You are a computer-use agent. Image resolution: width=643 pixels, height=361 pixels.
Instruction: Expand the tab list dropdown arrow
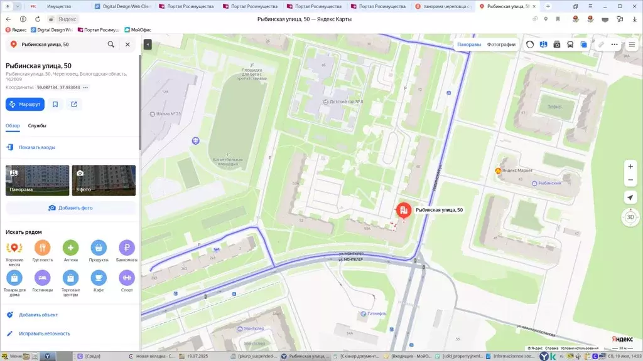(x=18, y=6)
